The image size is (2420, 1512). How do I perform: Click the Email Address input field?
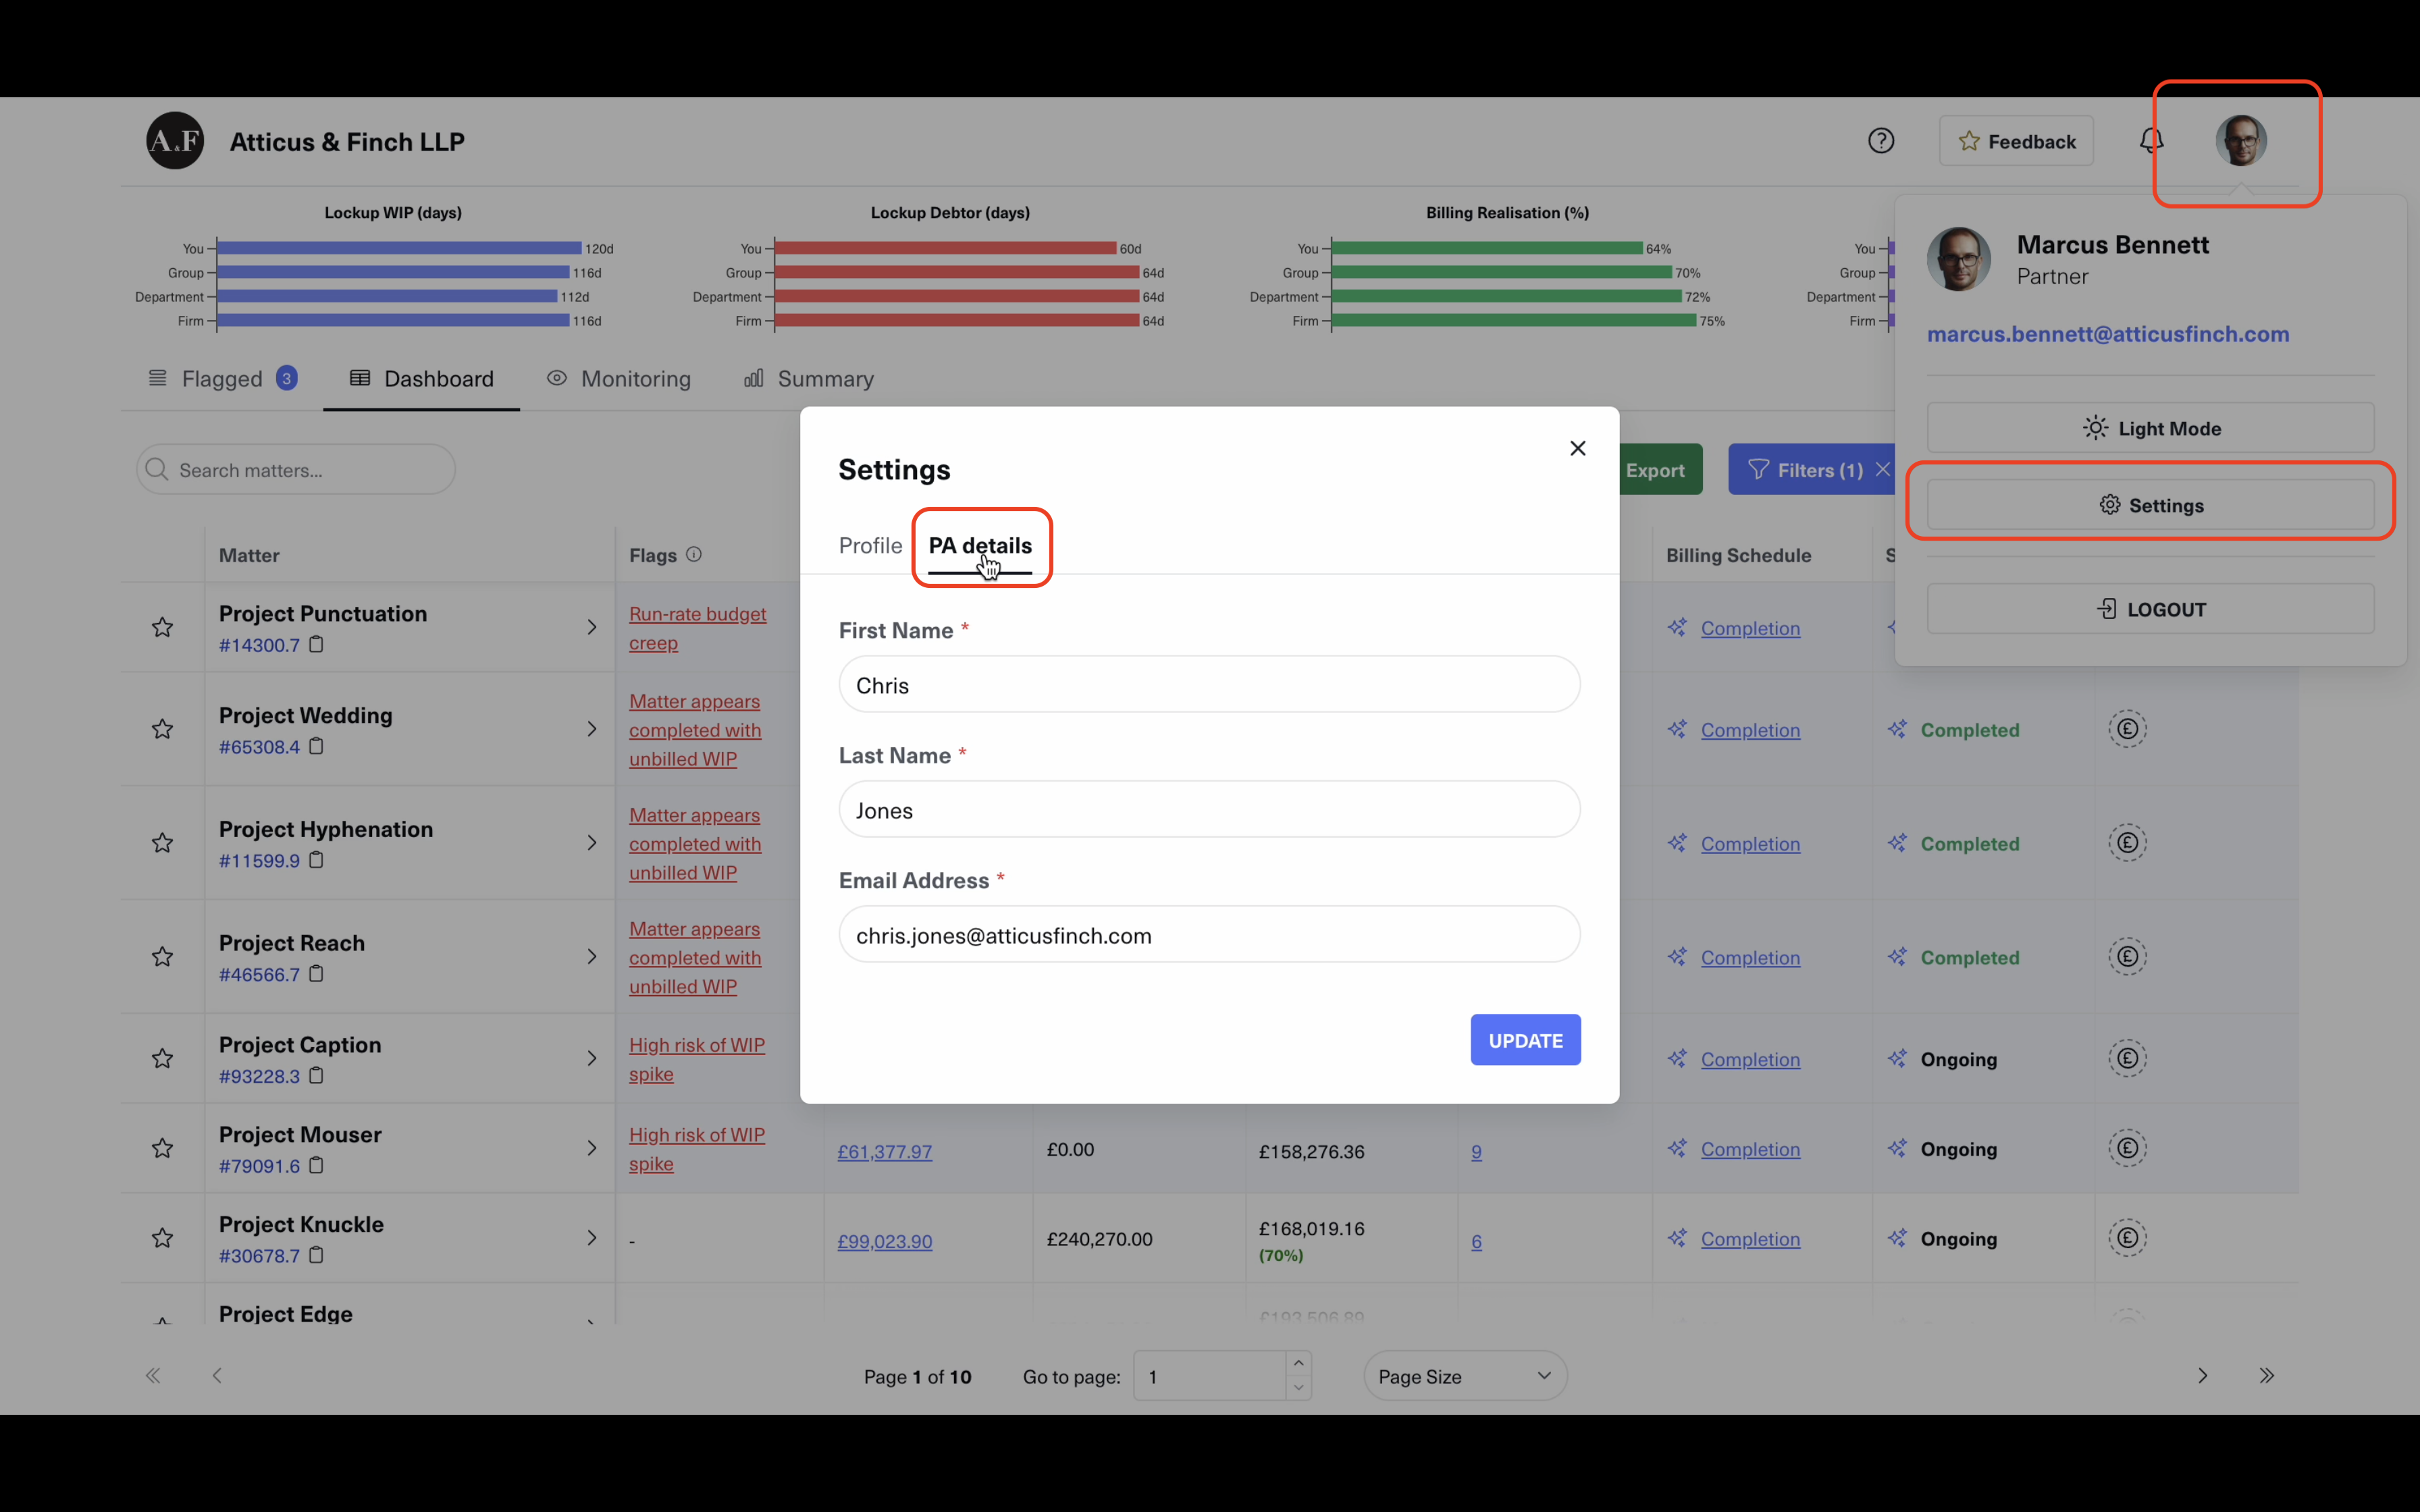(x=1209, y=935)
